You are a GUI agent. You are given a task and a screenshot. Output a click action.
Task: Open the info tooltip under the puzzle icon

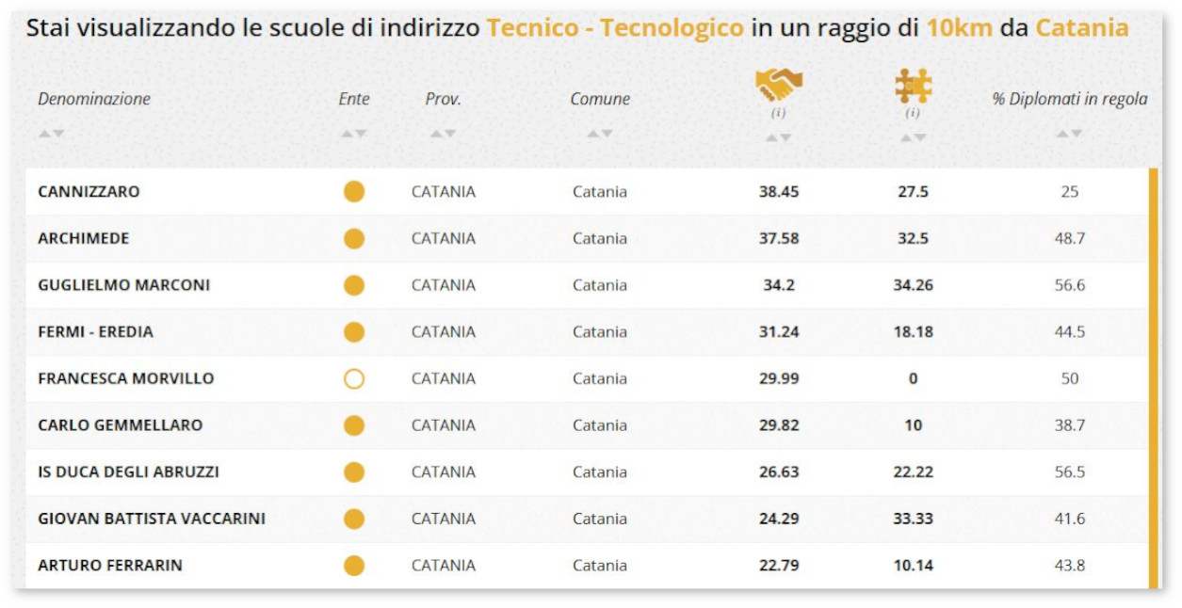(x=913, y=113)
